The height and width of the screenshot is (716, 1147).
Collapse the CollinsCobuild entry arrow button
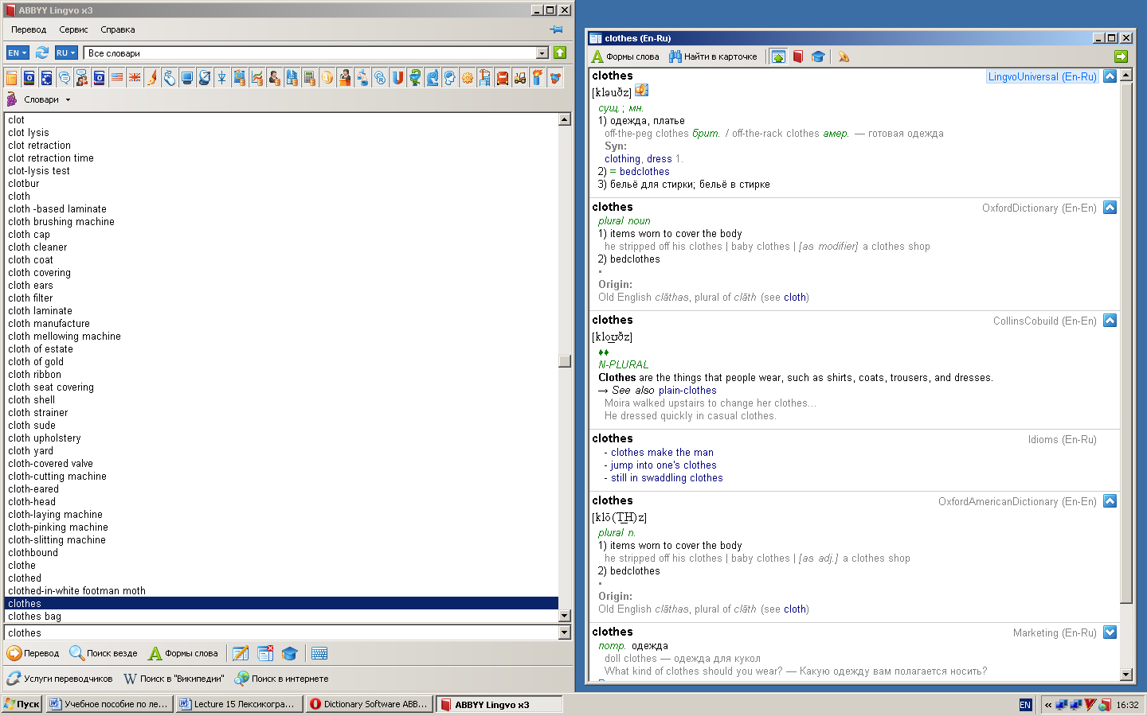1110,321
